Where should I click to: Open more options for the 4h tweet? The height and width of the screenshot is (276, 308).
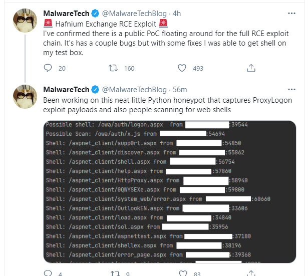coord(291,14)
